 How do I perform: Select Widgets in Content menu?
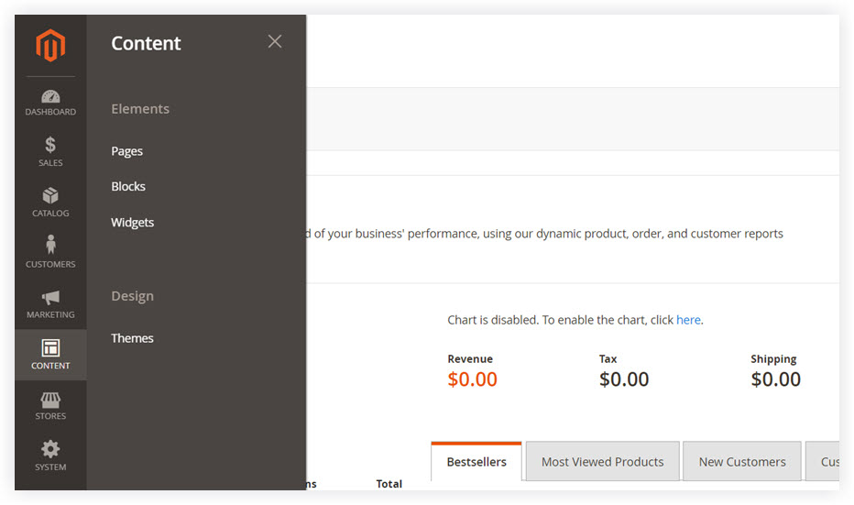coord(132,223)
